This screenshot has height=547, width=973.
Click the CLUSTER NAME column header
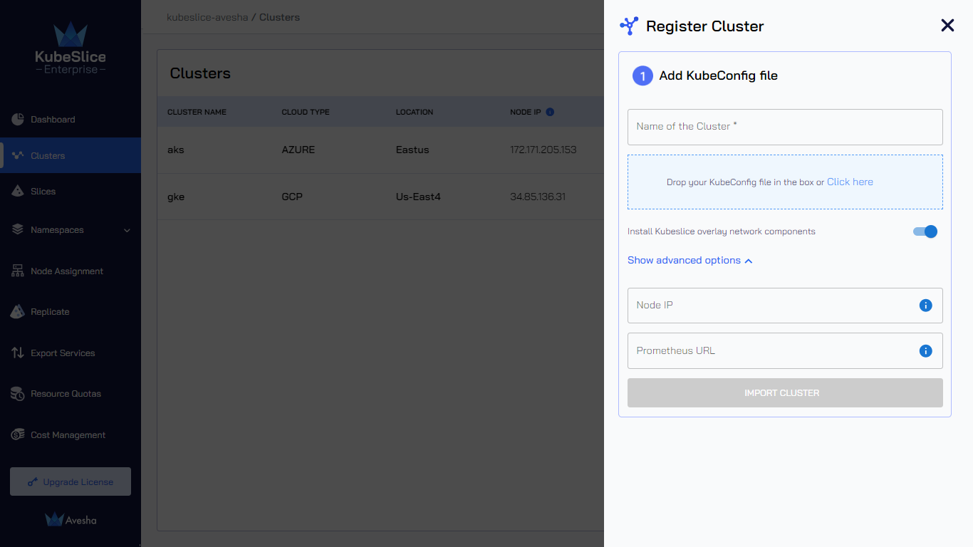197,112
